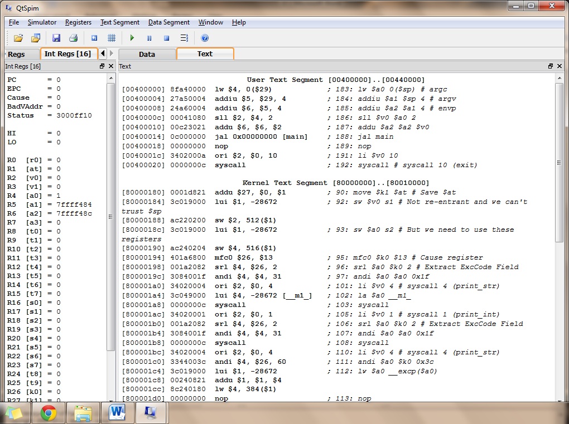
Task: Click the Reload File toolbar icon
Action: [36, 37]
